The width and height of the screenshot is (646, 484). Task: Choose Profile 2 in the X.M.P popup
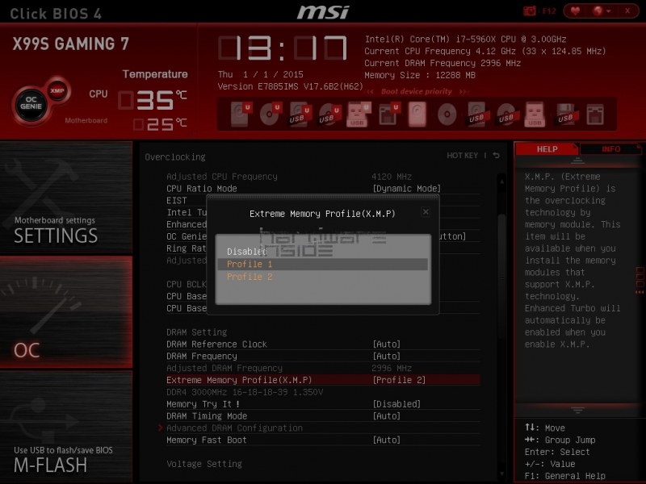[322, 277]
